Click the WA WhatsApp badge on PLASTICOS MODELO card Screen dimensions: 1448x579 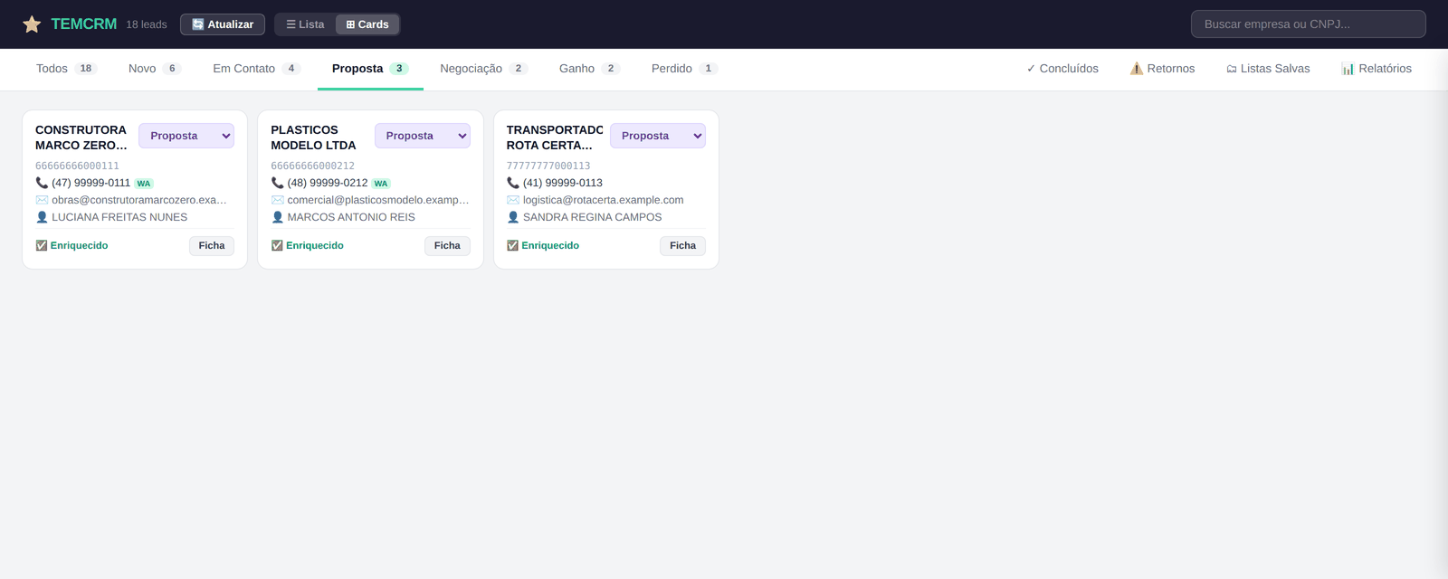click(381, 184)
